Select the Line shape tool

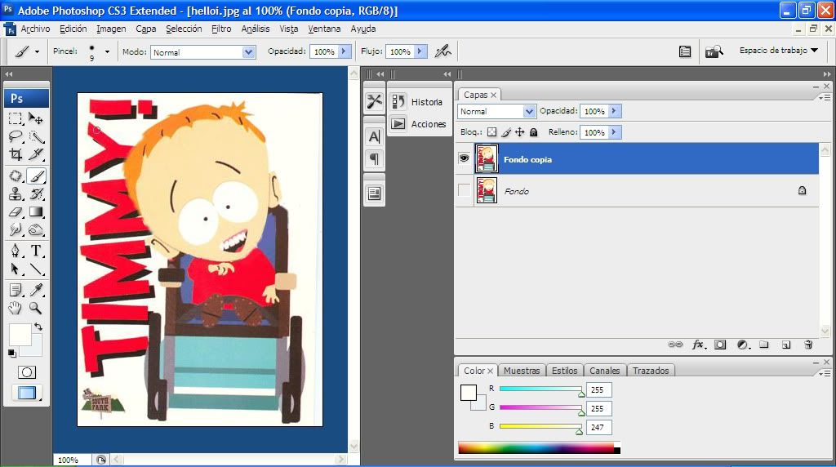[36, 269]
